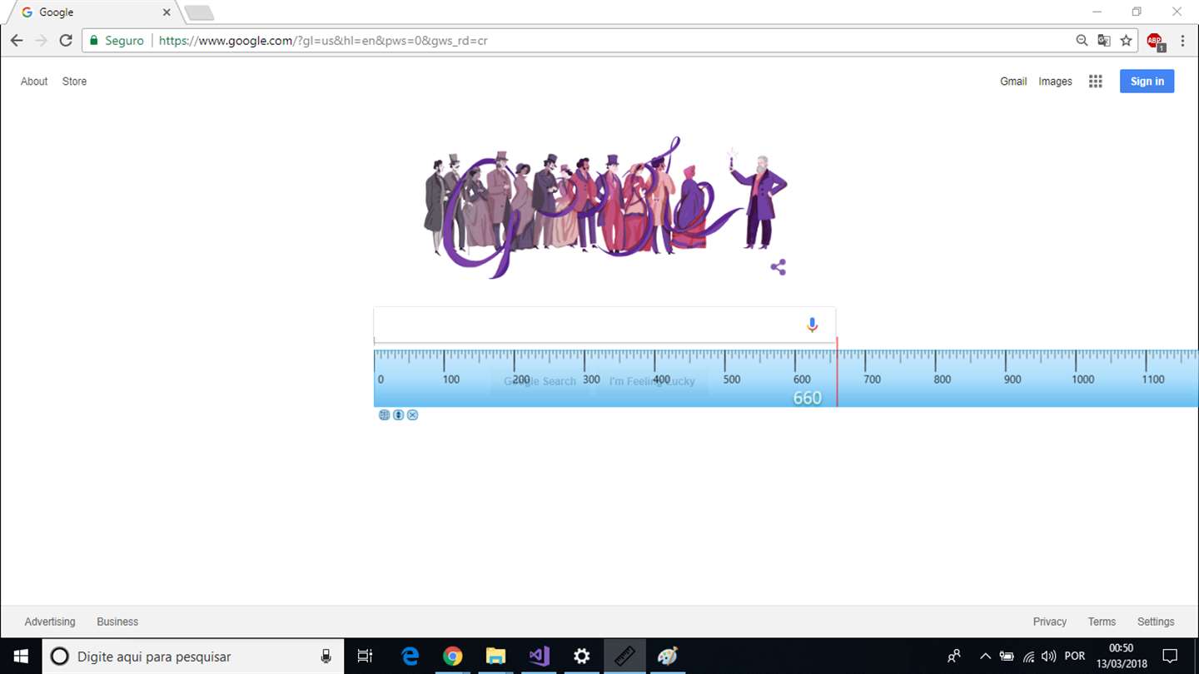Close the on-screen ruler with its X icon
Image resolution: width=1199 pixels, height=674 pixels.
(x=412, y=414)
